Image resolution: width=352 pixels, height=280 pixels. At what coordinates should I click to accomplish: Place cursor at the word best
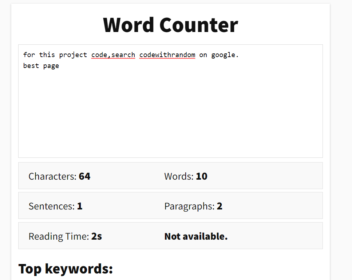(31, 66)
